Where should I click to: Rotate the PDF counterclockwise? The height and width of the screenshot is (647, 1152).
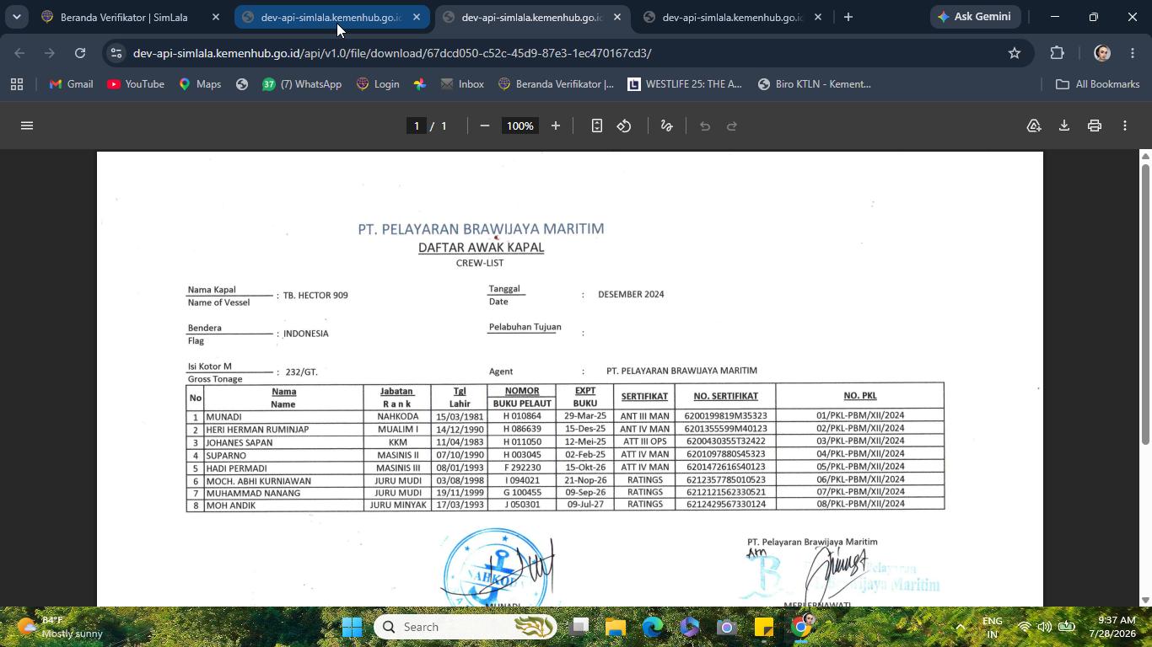click(624, 126)
